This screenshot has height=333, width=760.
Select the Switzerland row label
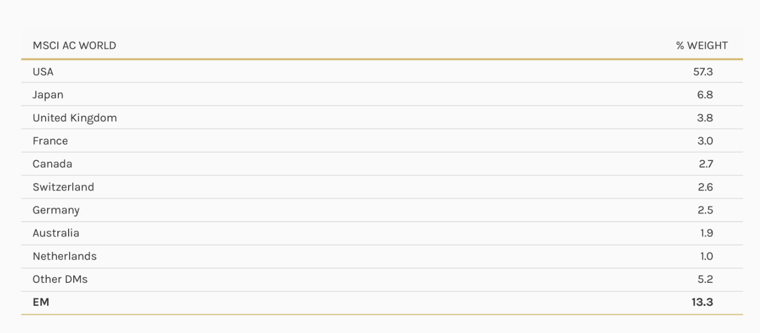point(64,187)
